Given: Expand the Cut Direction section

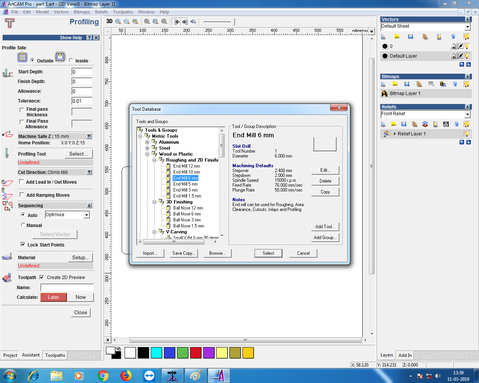Looking at the screenshot, I should (89, 172).
